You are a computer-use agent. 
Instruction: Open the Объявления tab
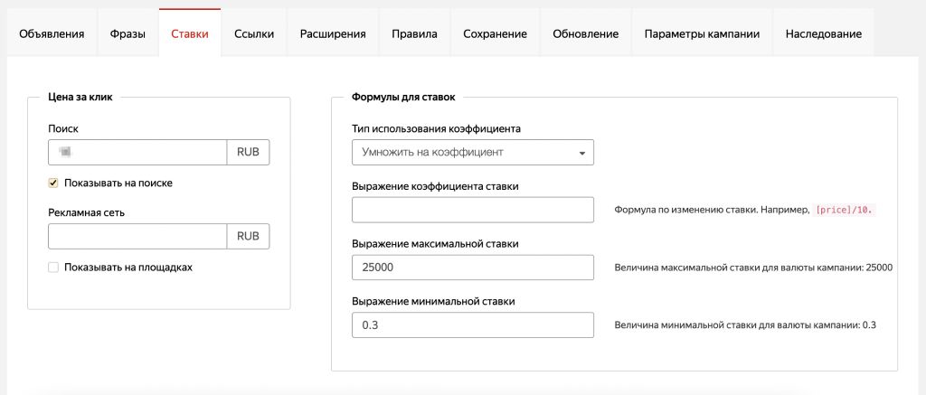point(52,33)
